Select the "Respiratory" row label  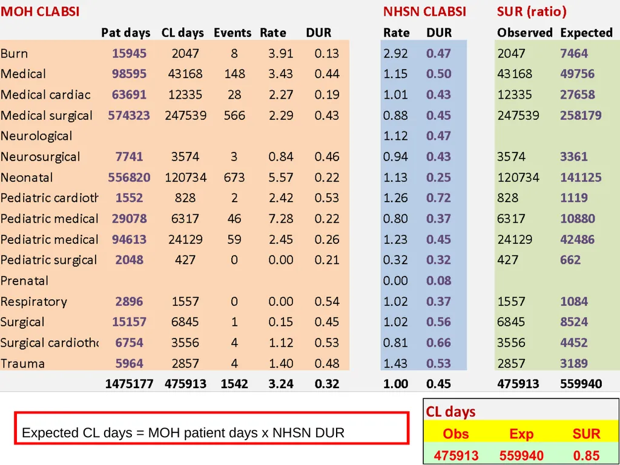coord(34,302)
